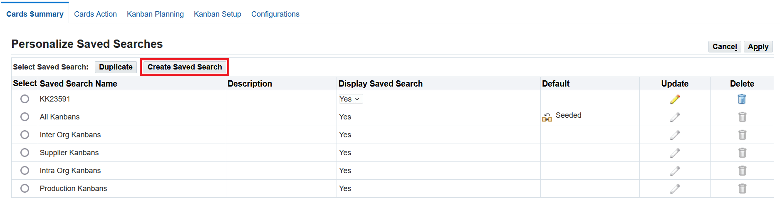Delete the KK23591 saved search

tap(742, 99)
